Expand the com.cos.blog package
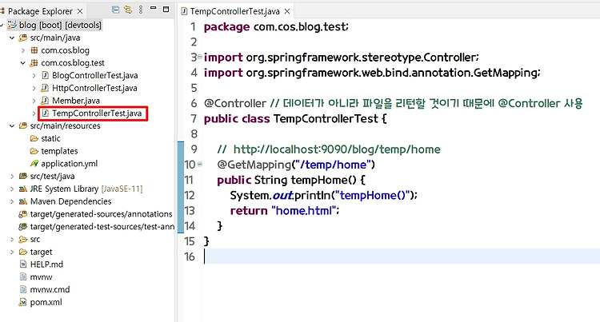The width and height of the screenshot is (600, 322). coord(23,50)
